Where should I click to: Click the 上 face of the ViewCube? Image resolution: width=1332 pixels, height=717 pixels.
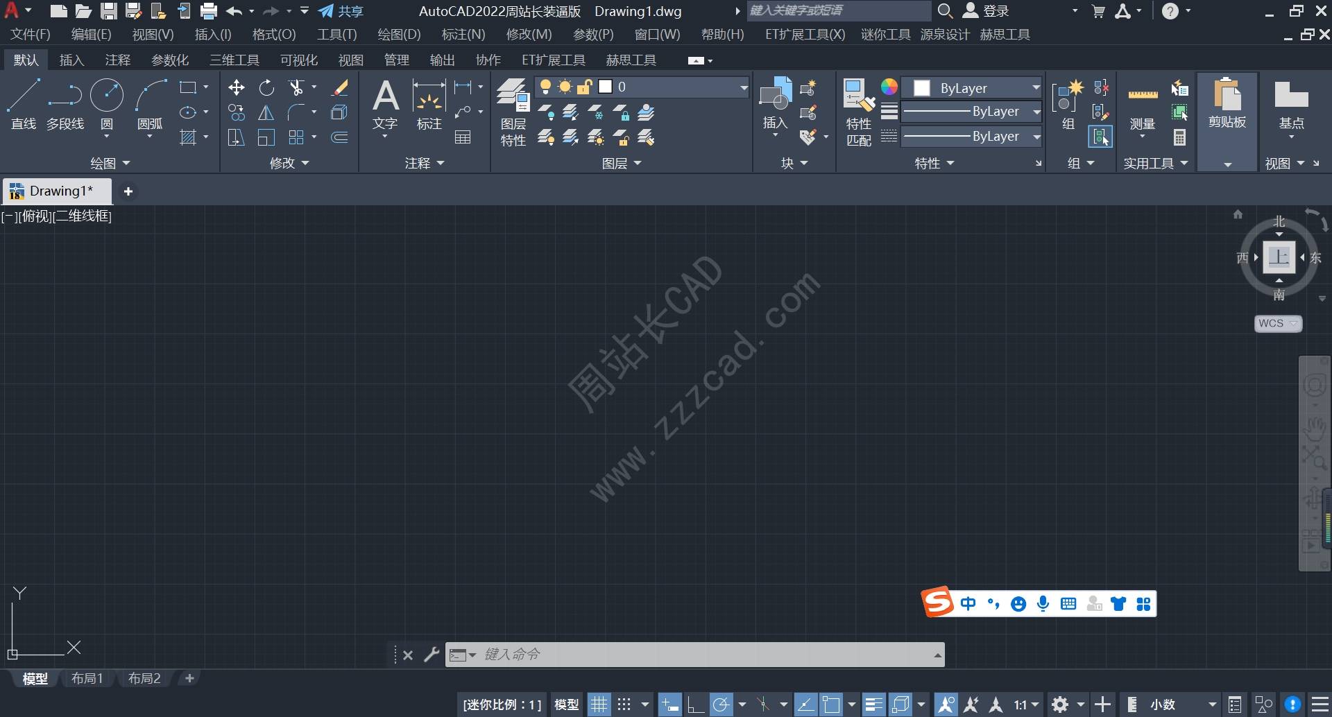point(1279,257)
